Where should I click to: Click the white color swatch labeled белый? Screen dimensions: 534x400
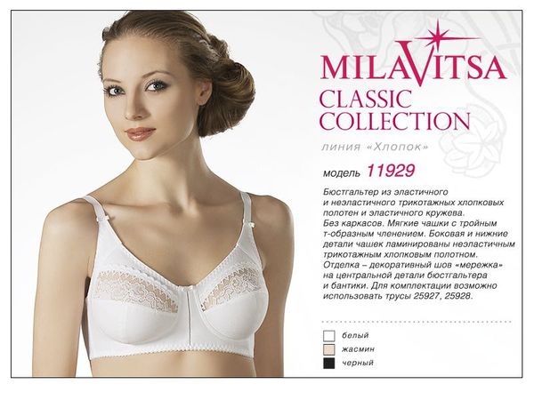click(329, 336)
